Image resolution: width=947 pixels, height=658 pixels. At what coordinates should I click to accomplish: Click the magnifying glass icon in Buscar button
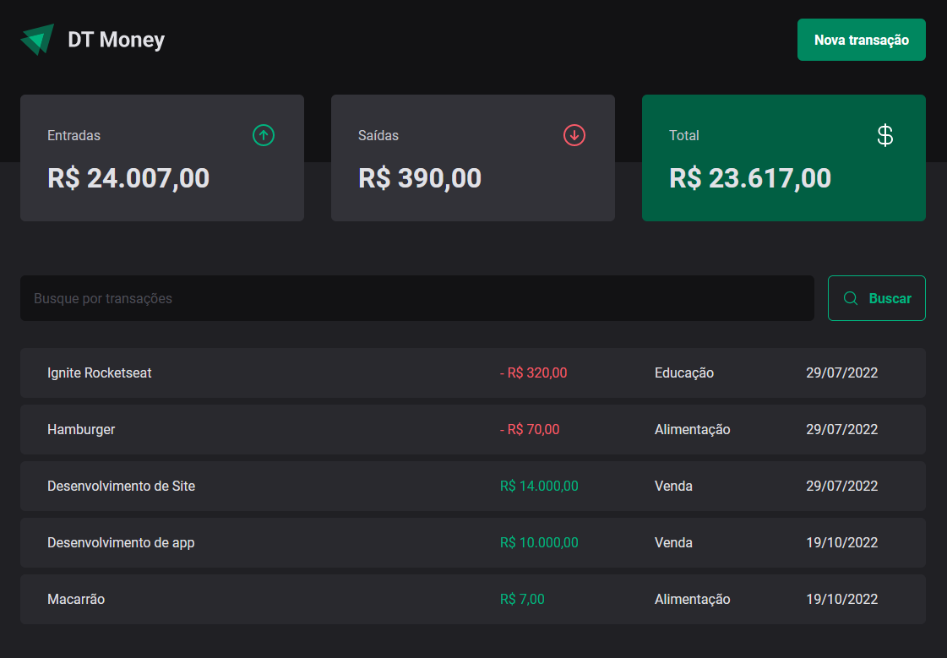point(851,298)
